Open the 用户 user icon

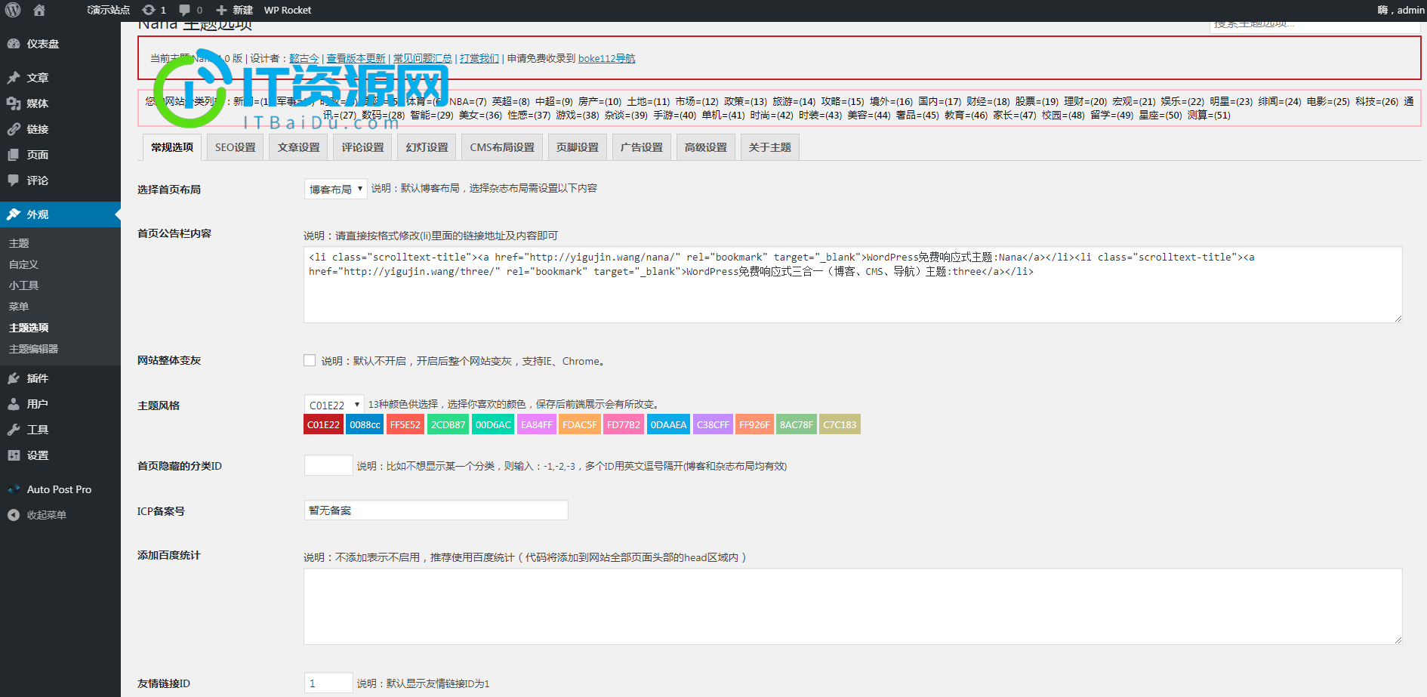pos(14,404)
